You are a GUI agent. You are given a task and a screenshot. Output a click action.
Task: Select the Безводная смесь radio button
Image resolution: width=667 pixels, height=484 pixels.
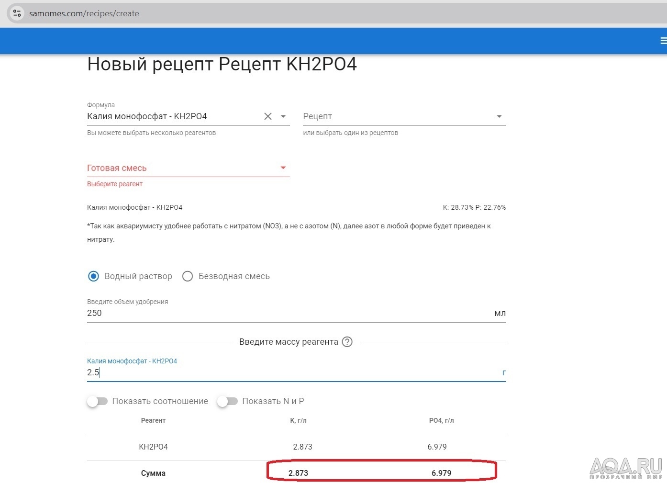[x=188, y=276]
